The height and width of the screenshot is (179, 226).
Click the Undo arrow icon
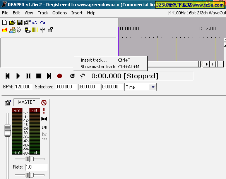point(35,22)
